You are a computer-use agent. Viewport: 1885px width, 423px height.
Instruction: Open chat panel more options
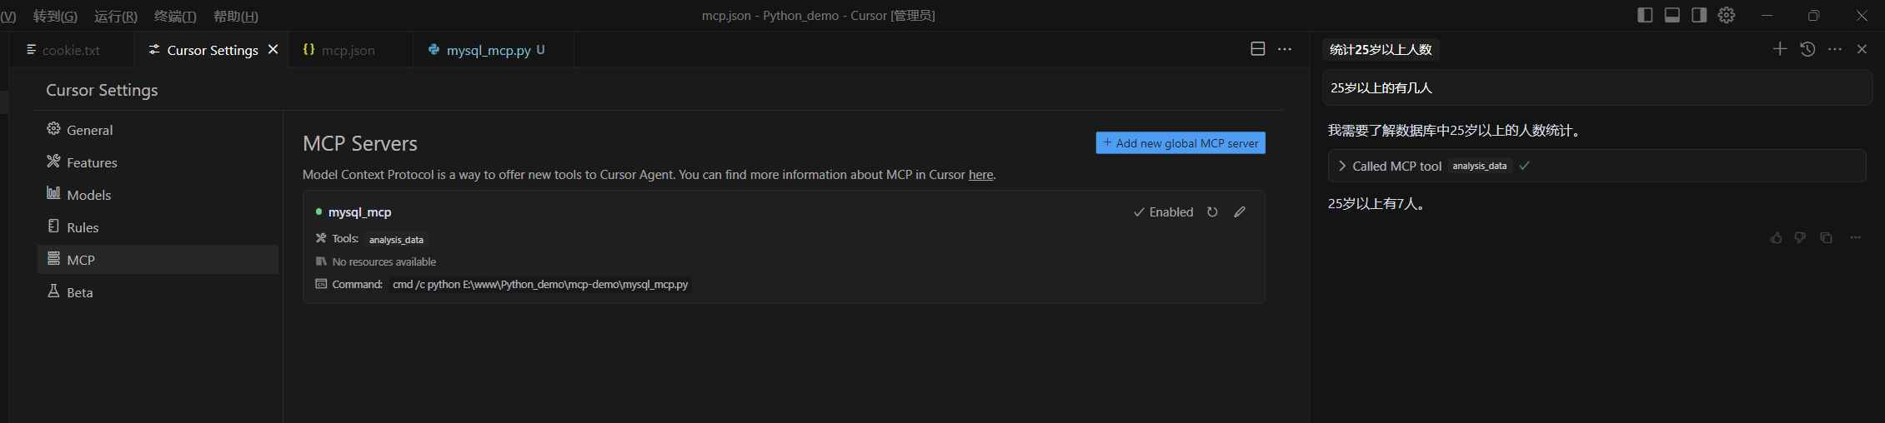[1835, 49]
